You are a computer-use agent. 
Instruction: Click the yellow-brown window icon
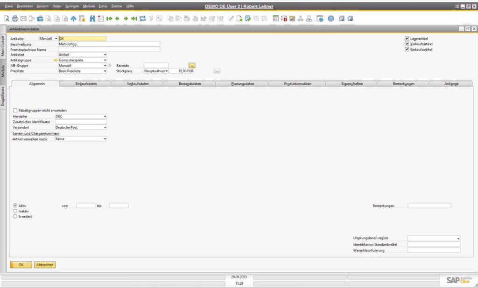[292, 19]
